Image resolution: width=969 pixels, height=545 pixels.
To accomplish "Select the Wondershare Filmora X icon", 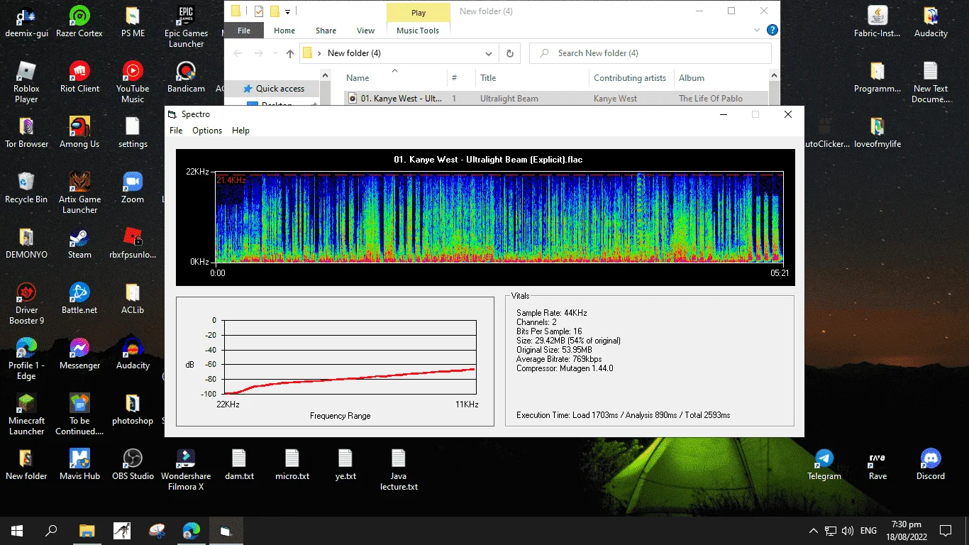I will point(186,469).
